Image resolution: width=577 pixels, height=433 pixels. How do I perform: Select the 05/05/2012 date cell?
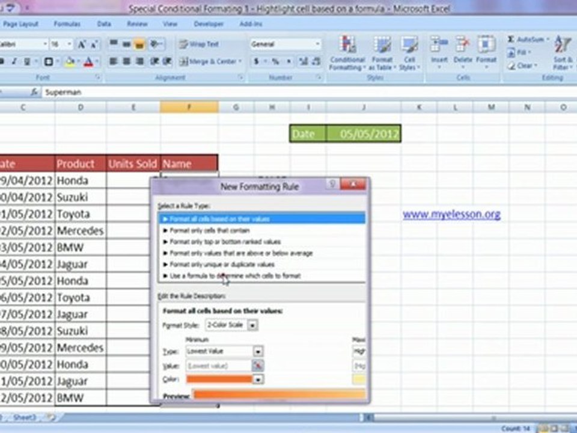(364, 134)
